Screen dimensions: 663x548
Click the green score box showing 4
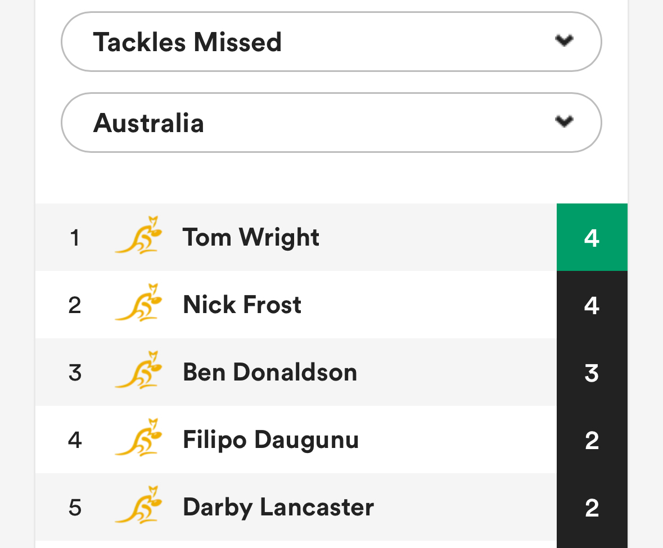(x=592, y=237)
